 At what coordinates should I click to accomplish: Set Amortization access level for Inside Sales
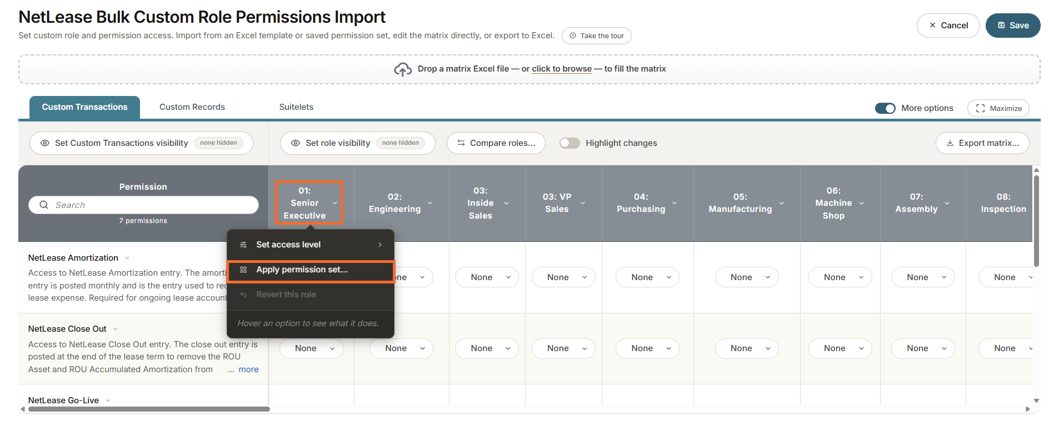coord(487,277)
